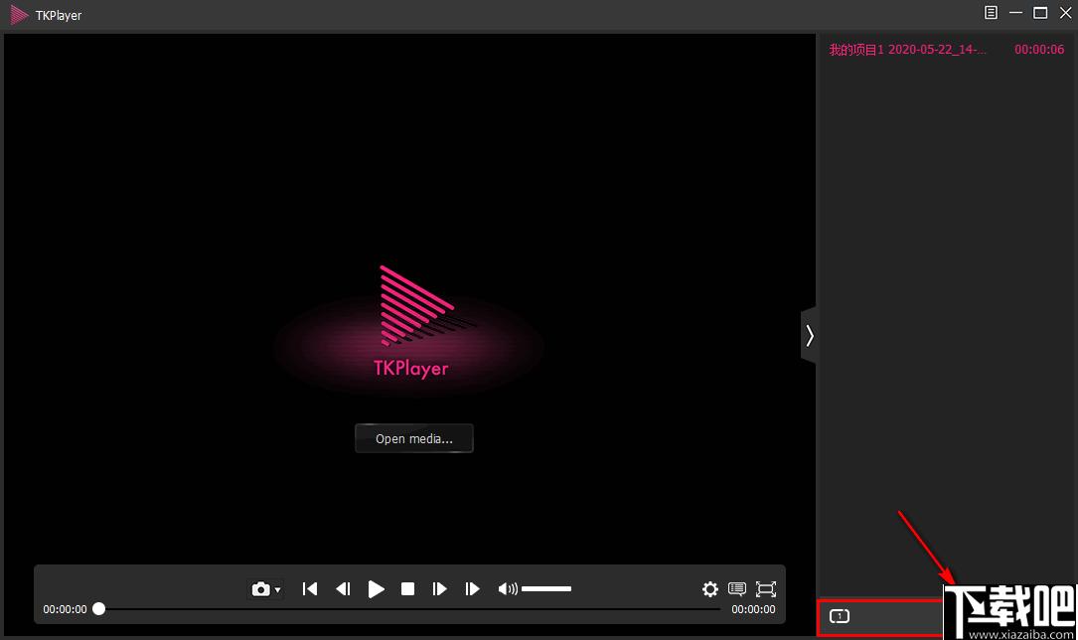Image resolution: width=1078 pixels, height=640 pixels.
Task: Skip to the next track
Action: click(x=472, y=589)
